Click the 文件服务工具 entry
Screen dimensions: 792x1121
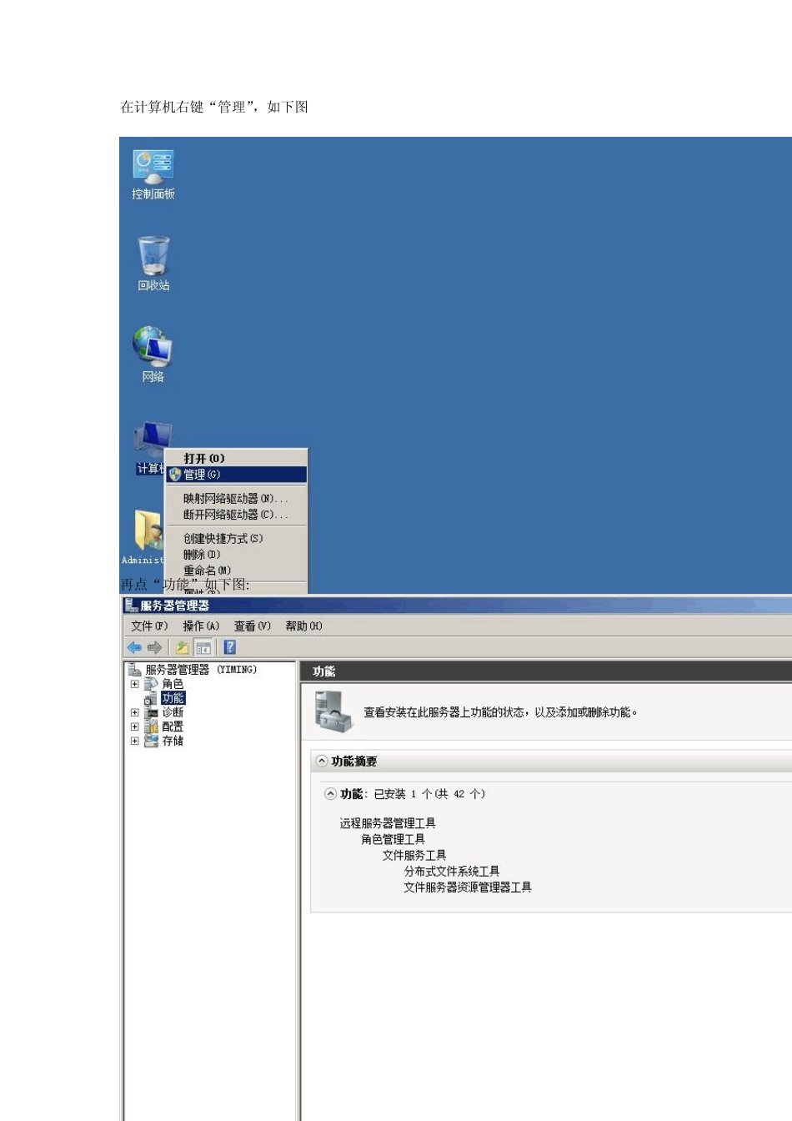414,855
